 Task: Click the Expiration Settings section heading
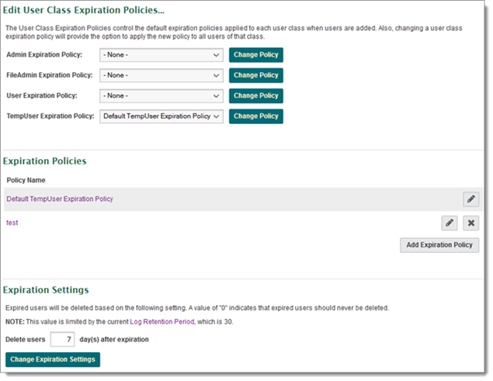(x=46, y=290)
